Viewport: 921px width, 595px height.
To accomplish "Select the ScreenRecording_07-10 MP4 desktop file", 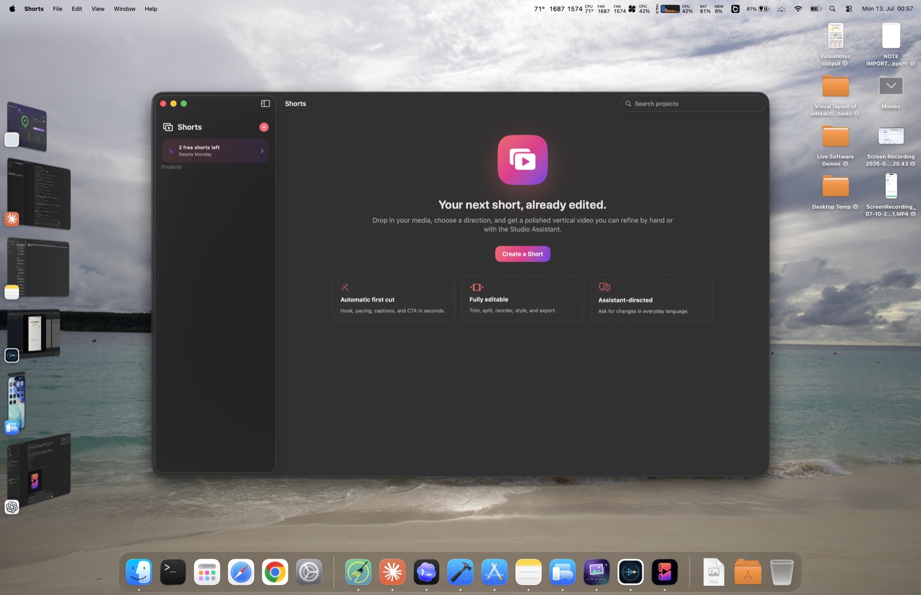I will tap(890, 194).
